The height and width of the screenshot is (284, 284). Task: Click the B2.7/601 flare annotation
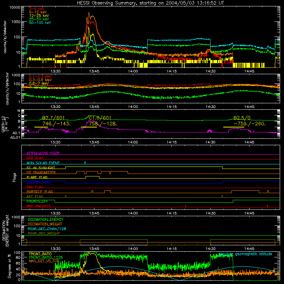(x=53, y=118)
